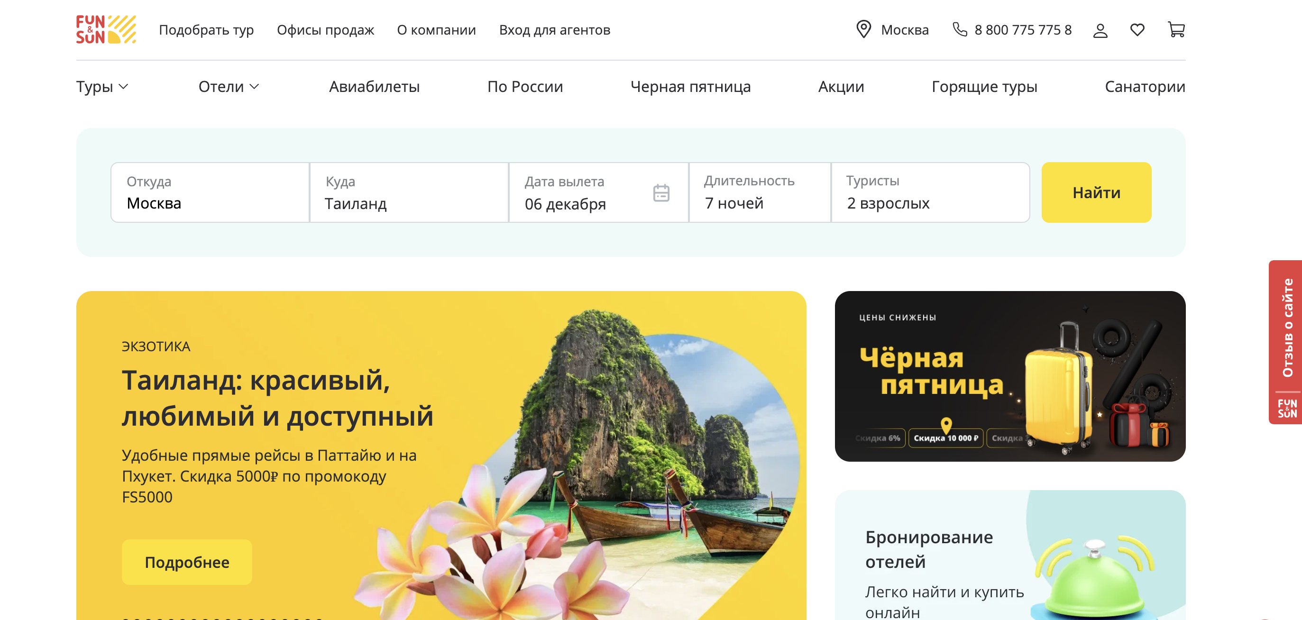Open the red site feedback side tab
This screenshot has height=620, width=1302.
[x=1285, y=342]
